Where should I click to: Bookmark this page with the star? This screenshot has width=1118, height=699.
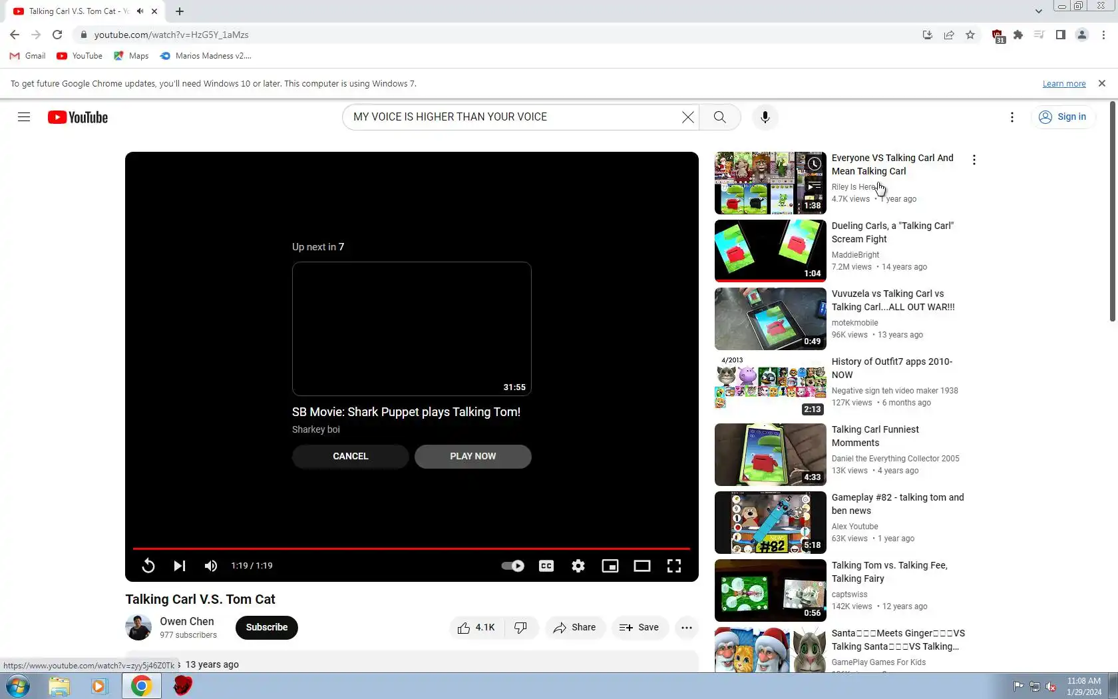click(970, 35)
